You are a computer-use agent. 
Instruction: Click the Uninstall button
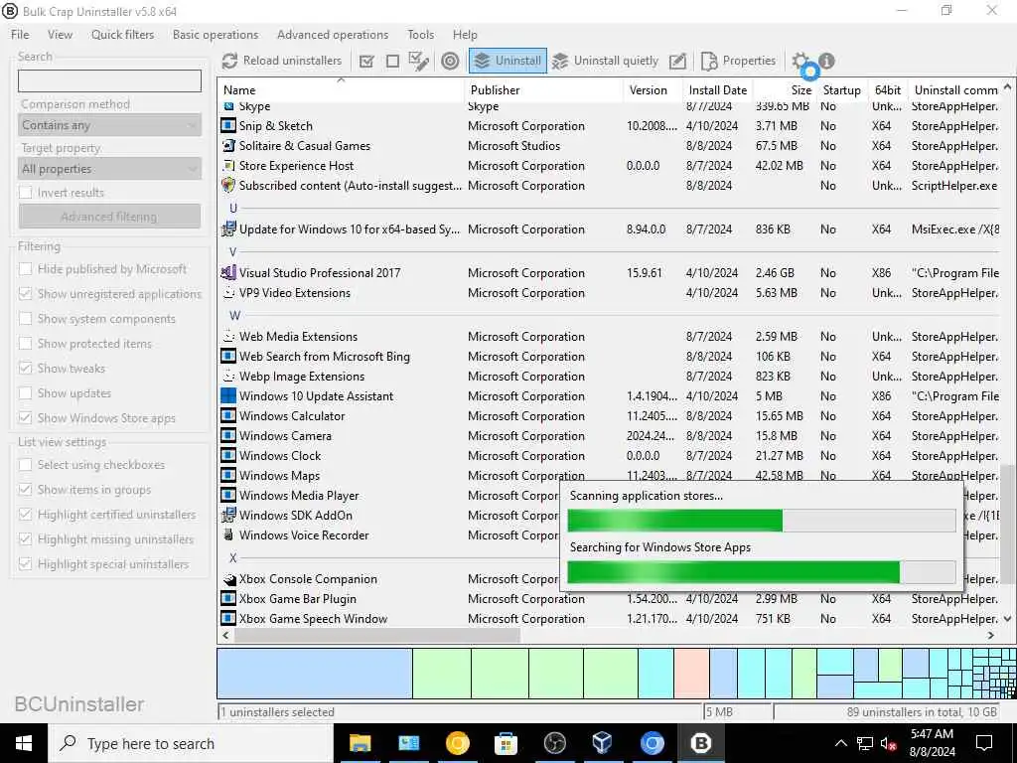tap(508, 61)
